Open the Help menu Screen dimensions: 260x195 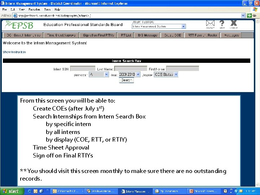(x=57, y=9)
